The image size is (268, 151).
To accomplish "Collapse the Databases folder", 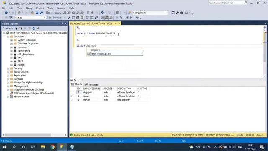I will coord(8,36).
